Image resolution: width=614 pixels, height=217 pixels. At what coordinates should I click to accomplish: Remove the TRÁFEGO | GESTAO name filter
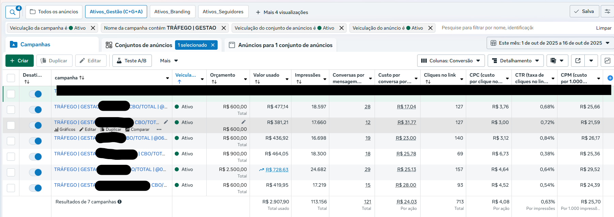pyautogui.click(x=224, y=28)
